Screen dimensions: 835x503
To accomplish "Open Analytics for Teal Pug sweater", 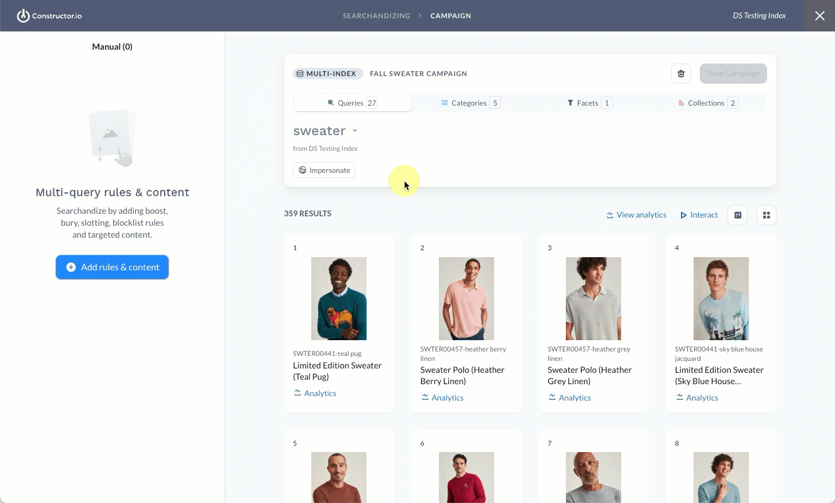I will [x=315, y=393].
